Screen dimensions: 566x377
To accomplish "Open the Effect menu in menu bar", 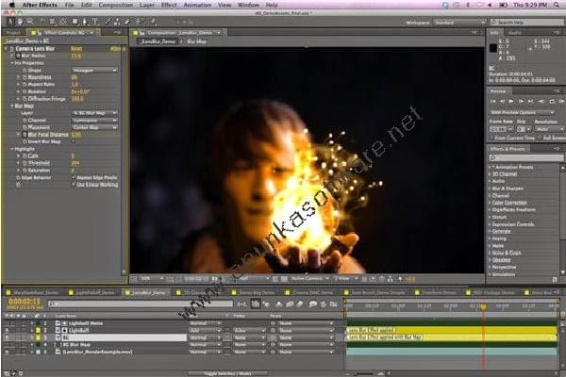I will [x=169, y=5].
